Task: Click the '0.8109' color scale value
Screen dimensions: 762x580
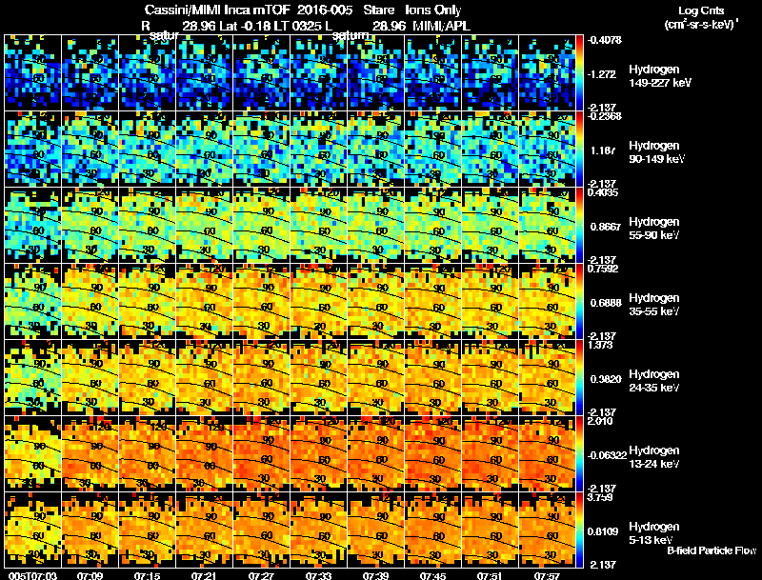Action: pyautogui.click(x=605, y=532)
